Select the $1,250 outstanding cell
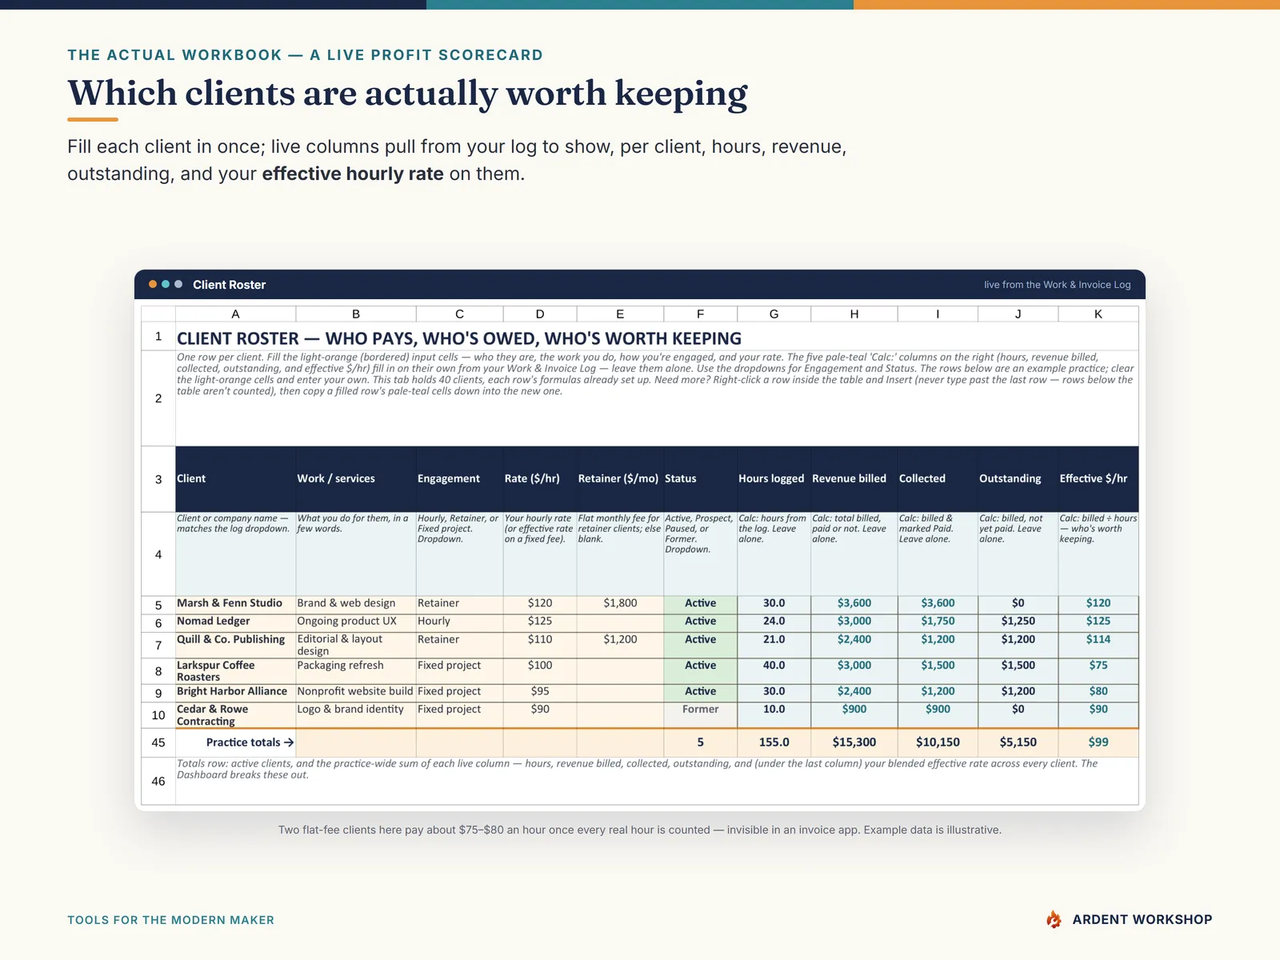This screenshot has height=960, width=1280. (1018, 622)
